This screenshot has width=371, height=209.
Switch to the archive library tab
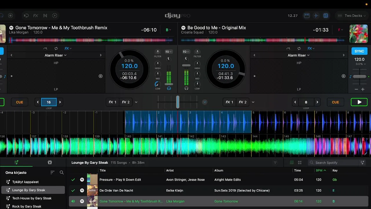[x=50, y=162]
